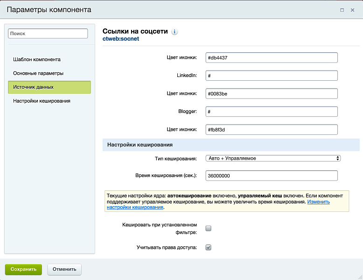Image resolution: width=363 pixels, height=280 pixels.
Task: Focus the LinkedIn URL field
Action: coord(271,76)
